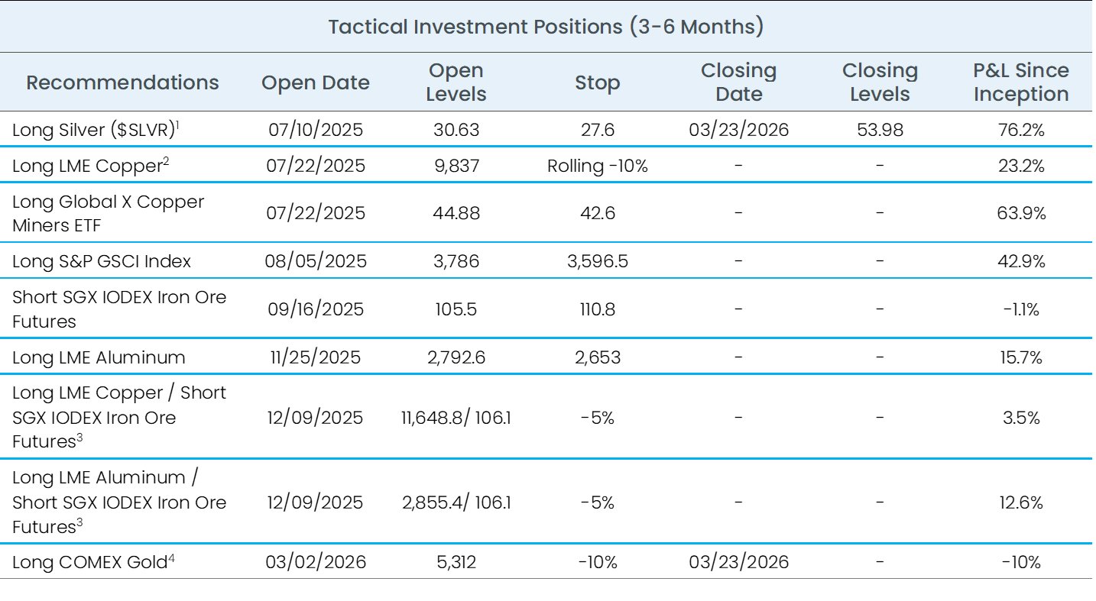Screen dimensions: 1096x601
Task: Select the 3,596.5 stop level
Action: pyautogui.click(x=598, y=261)
